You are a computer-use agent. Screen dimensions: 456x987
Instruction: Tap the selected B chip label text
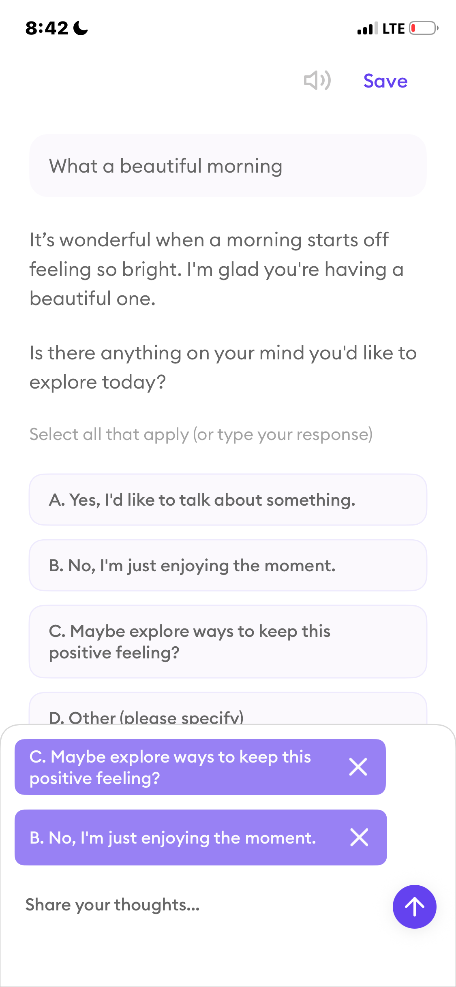coord(173,838)
